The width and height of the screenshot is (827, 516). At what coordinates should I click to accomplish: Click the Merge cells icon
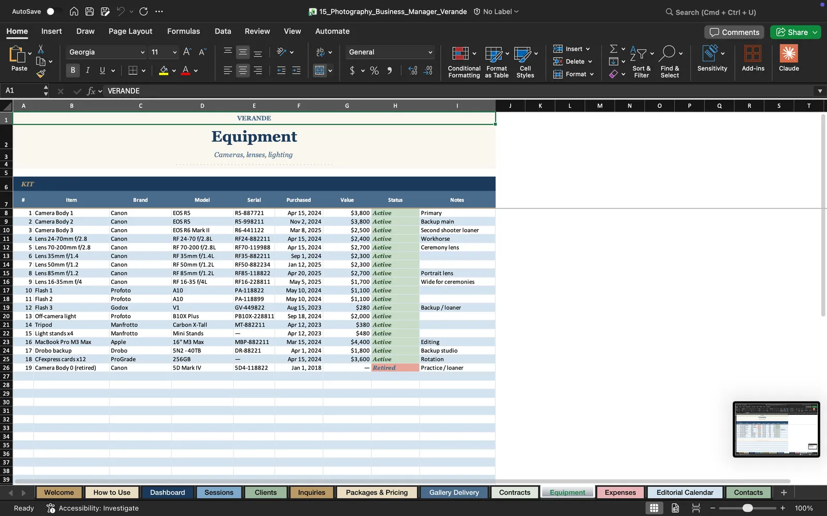coord(320,71)
